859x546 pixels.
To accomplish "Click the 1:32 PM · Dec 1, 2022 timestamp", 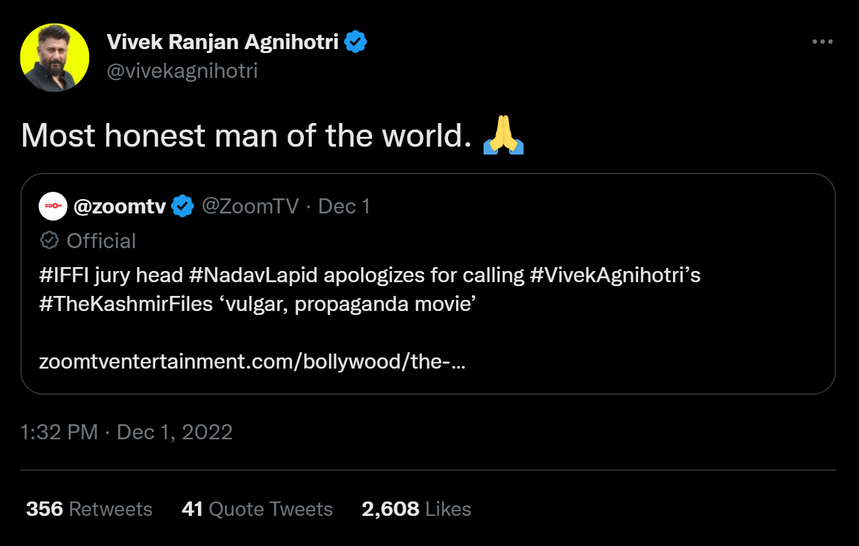I will 127,432.
